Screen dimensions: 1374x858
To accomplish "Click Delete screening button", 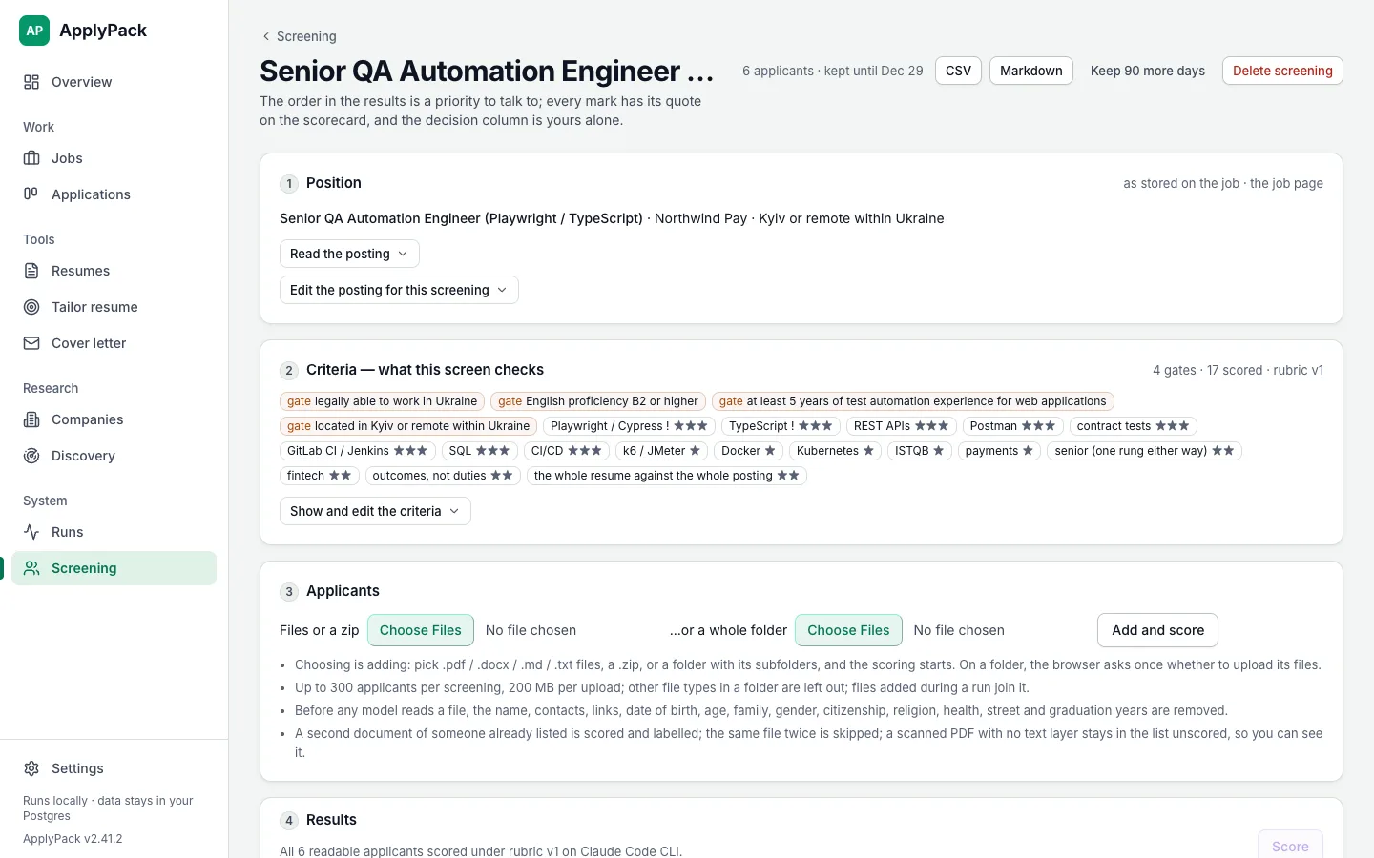I will [1282, 71].
